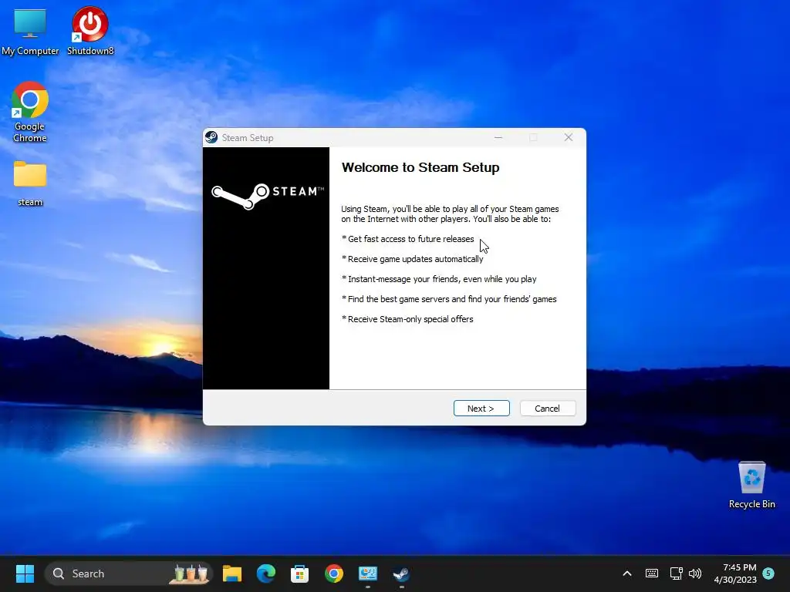Screen dimensions: 790x592
Task: Open File Explorer from the taskbar
Action: pyautogui.click(x=232, y=573)
